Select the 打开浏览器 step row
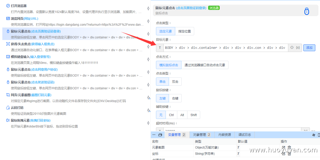The width and height of the screenshot is (320, 160). (x=73, y=9)
